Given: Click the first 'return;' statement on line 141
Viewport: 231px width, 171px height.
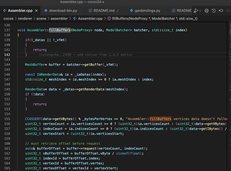Looking at the screenshot, I should coord(40,50).
